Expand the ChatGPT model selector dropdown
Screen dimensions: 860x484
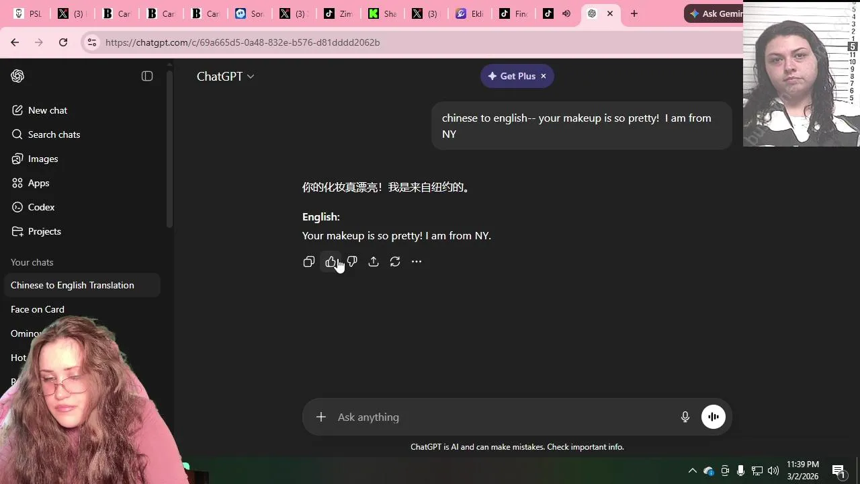pos(225,77)
